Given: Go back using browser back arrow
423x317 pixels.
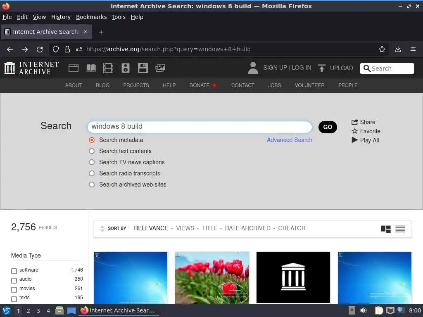Looking at the screenshot, I should tap(10, 50).
